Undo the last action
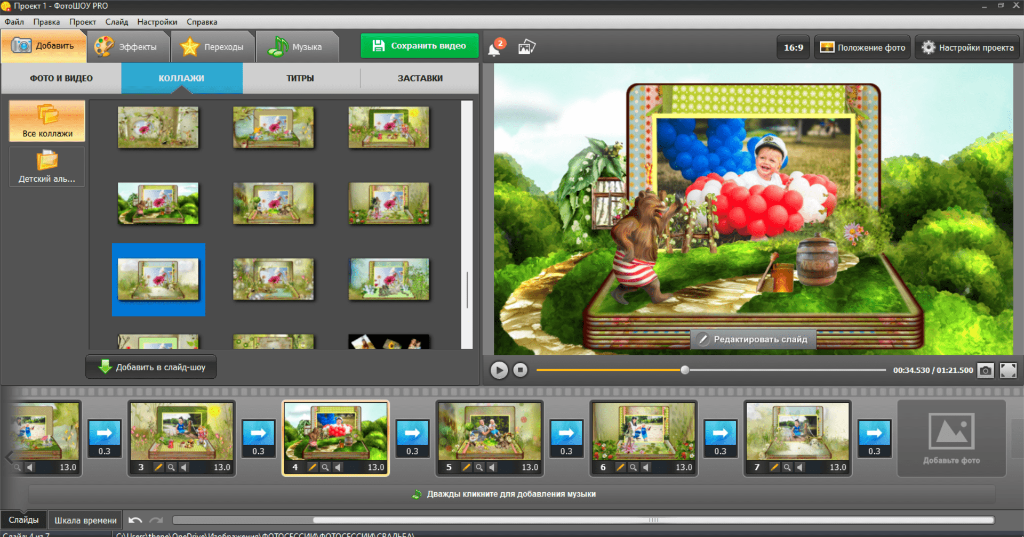 (135, 520)
